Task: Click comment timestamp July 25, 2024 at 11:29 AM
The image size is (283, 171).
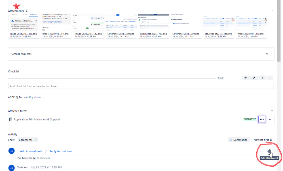Action: click(46, 167)
